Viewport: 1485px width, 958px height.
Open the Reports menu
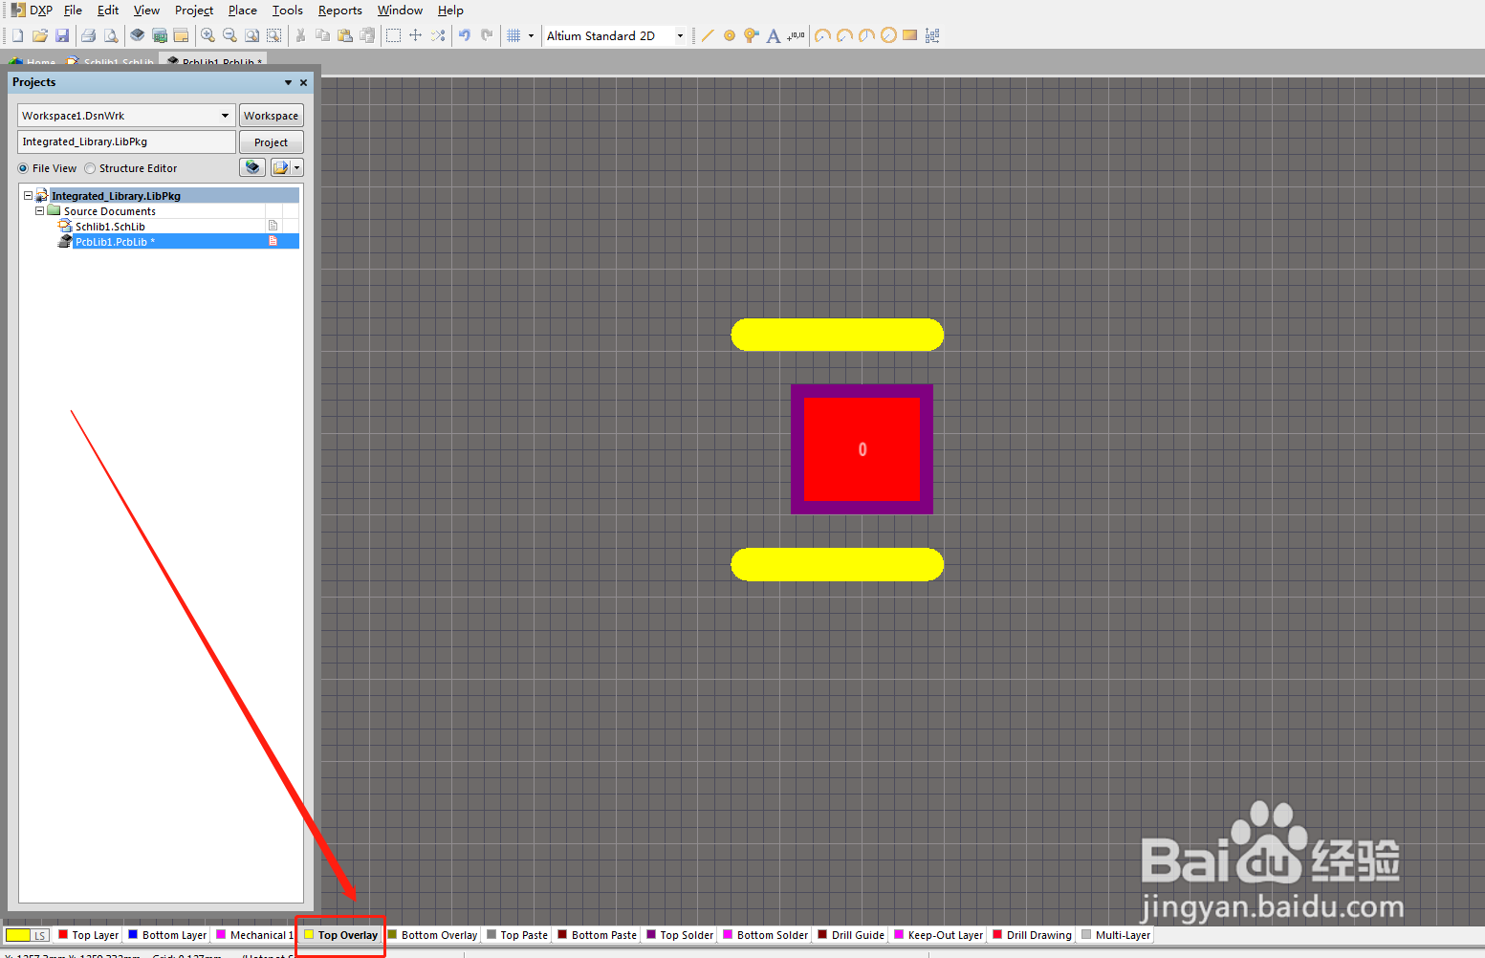tap(340, 11)
